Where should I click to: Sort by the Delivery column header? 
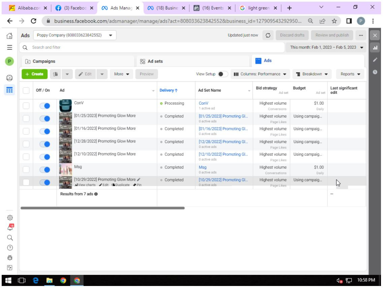pyautogui.click(x=168, y=90)
